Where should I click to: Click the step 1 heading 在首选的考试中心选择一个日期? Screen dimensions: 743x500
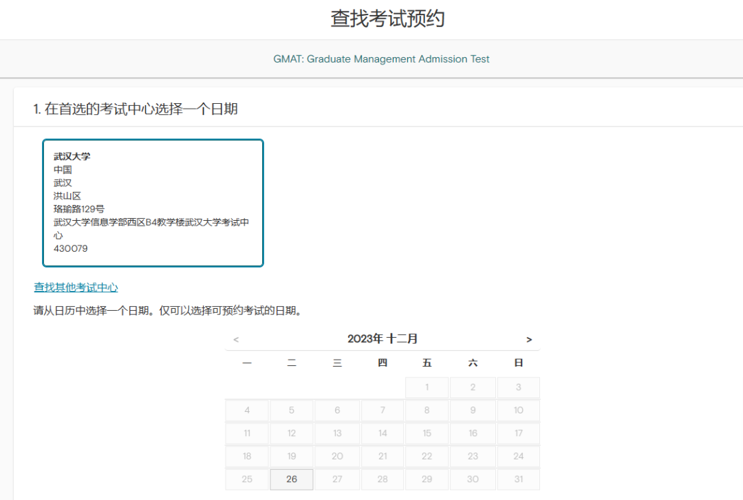136,109
